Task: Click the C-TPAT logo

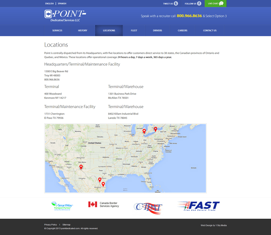Action: point(148,207)
